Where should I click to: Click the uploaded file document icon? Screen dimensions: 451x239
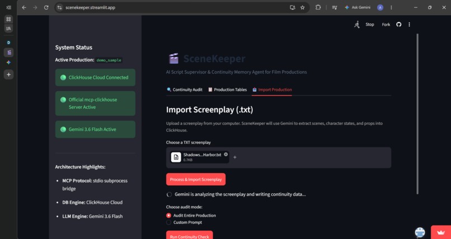pos(176,157)
